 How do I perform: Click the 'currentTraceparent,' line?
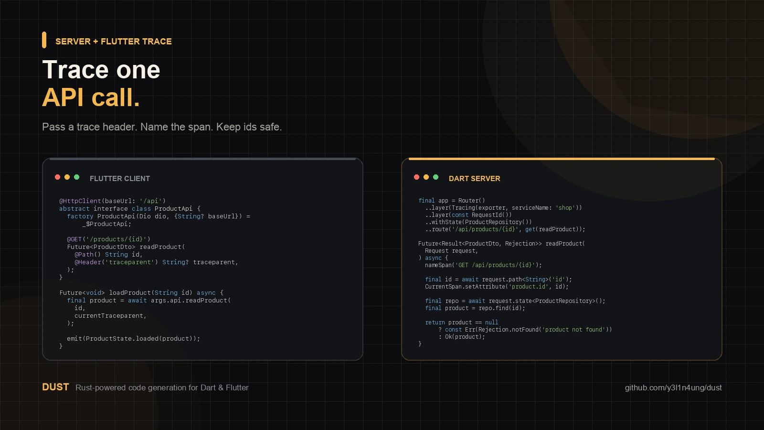pyautogui.click(x=111, y=316)
